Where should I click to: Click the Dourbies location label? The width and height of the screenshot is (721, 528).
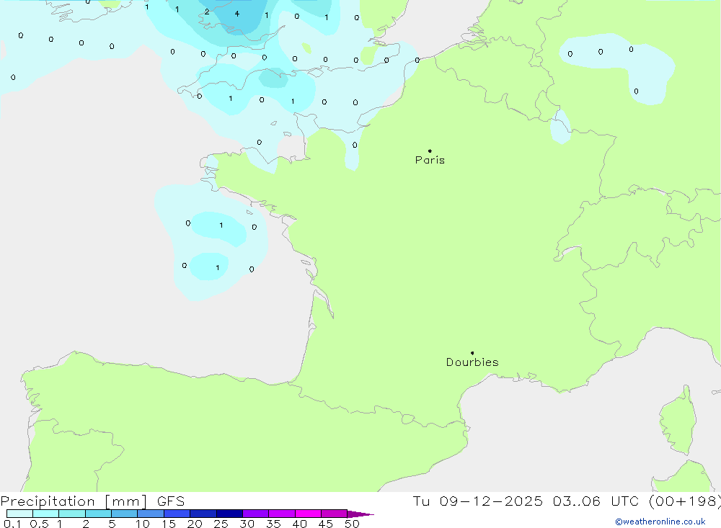click(472, 362)
